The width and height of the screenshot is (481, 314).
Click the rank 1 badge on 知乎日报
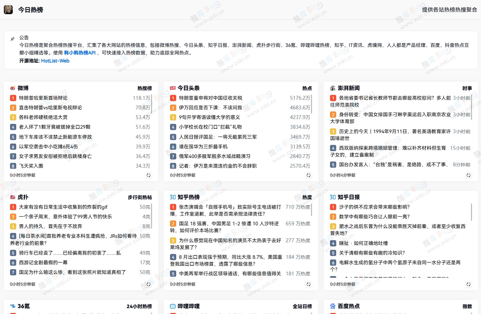[x=333, y=207]
